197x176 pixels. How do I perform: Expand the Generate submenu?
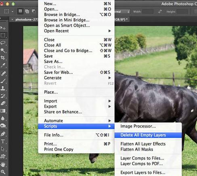pyautogui.click(x=76, y=78)
